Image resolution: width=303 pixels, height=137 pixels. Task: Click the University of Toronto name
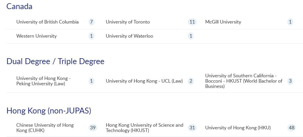128,22
